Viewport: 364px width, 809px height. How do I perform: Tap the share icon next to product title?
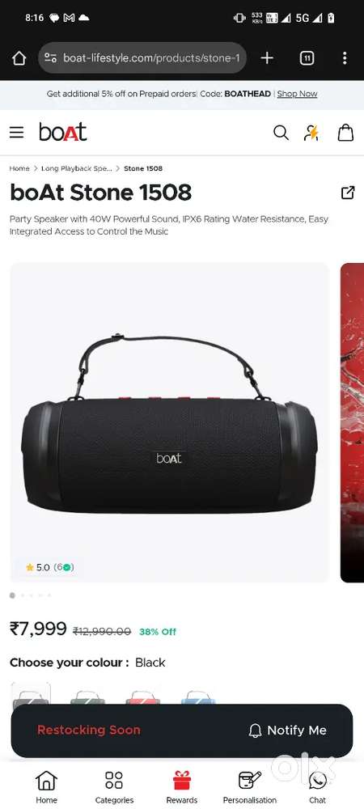(x=348, y=193)
